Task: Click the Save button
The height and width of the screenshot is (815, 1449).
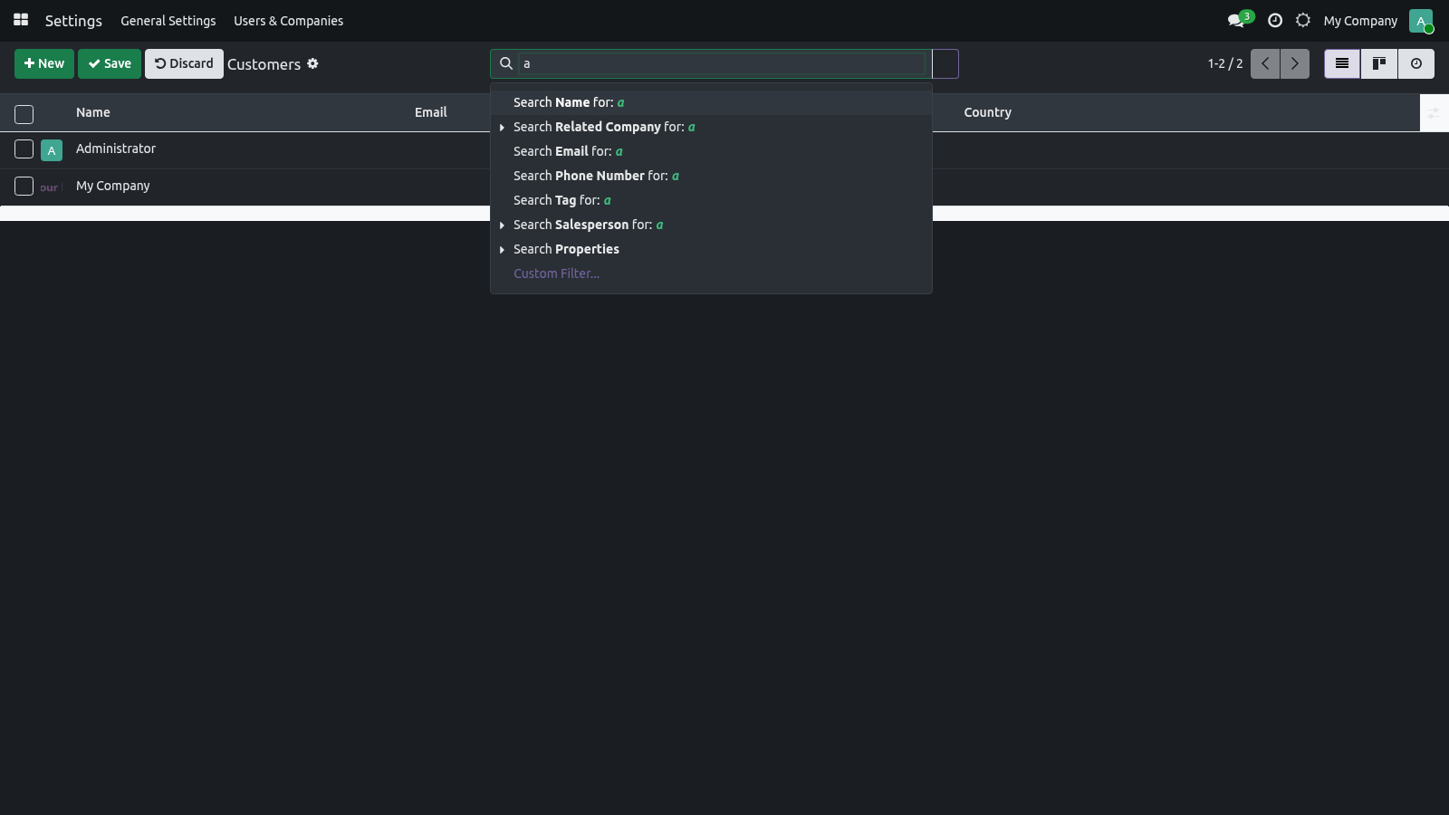Action: pyautogui.click(x=110, y=63)
